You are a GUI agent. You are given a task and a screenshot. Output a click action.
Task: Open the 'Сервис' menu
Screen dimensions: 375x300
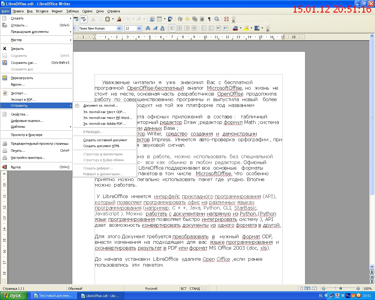[x=87, y=11]
